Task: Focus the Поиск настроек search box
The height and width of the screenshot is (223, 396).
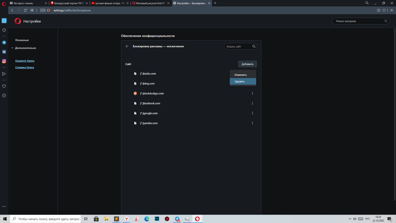Action: (360, 21)
